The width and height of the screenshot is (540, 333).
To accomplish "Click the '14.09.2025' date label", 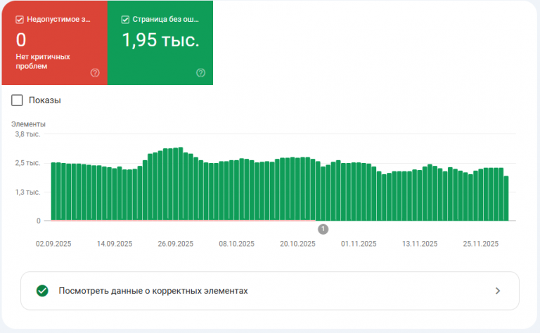I will pyautogui.click(x=115, y=244).
